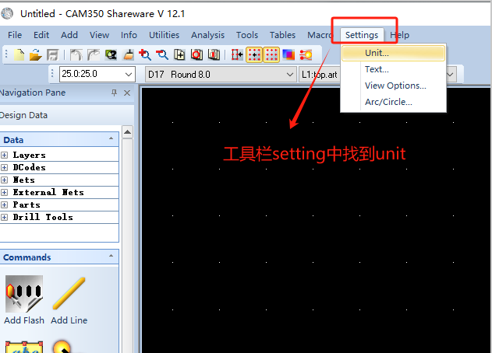Click the navigation pane scroll up arrow
Image resolution: width=492 pixels, height=353 pixels.
[127, 132]
